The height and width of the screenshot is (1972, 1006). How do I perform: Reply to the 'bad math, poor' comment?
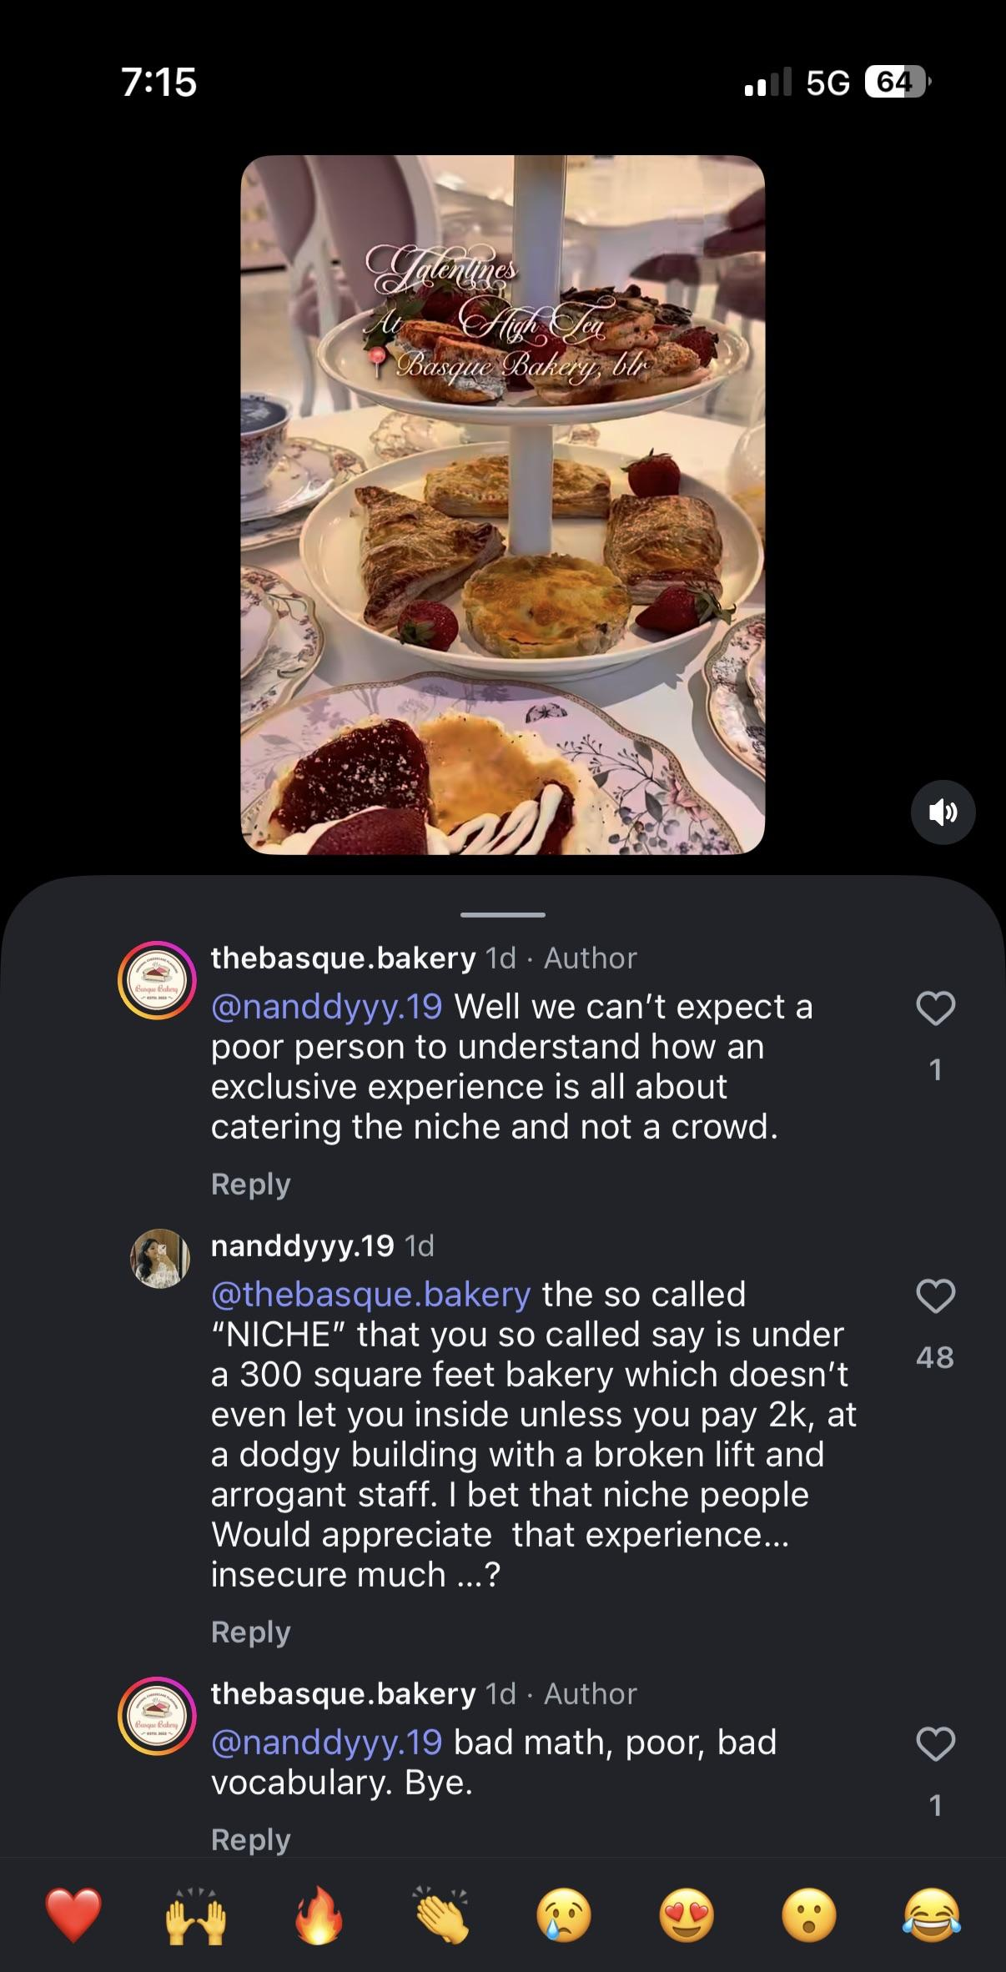click(x=250, y=1839)
